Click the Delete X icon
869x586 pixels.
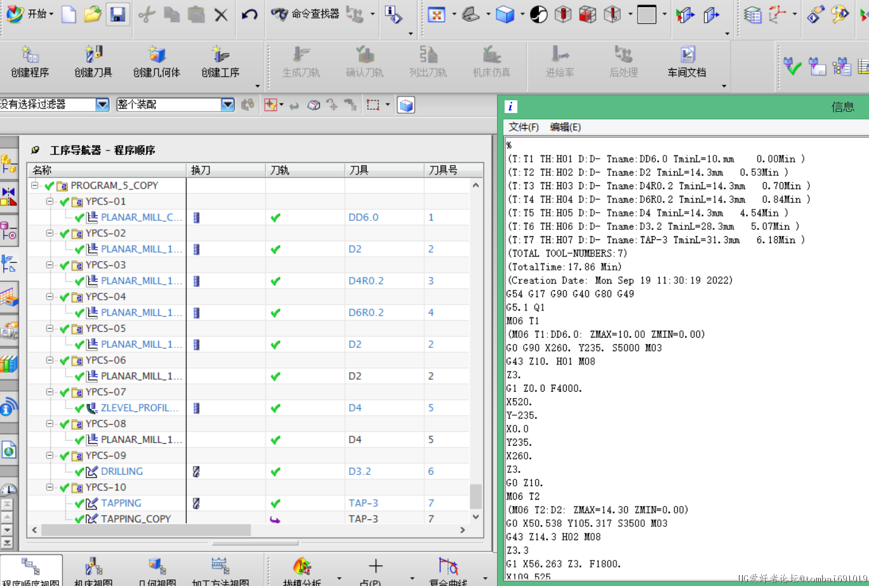[x=221, y=15]
